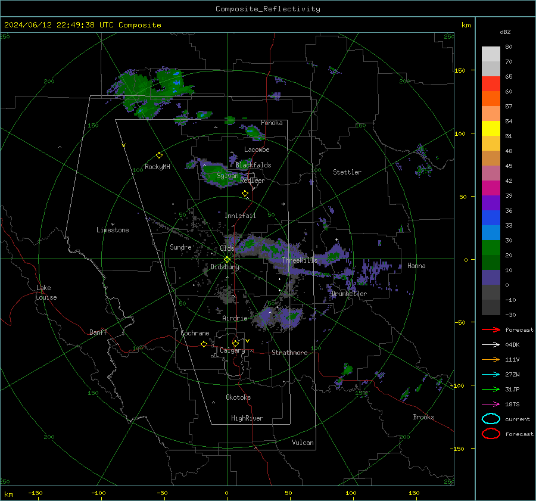Select the light blue 30-33 dBZ swatch
Screen dimensions: 536x501
coord(491,233)
